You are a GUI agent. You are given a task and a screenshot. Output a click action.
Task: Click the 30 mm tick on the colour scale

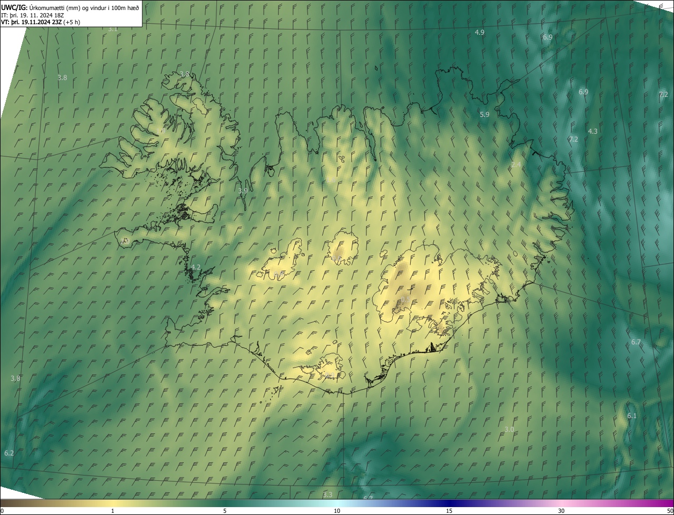click(561, 511)
